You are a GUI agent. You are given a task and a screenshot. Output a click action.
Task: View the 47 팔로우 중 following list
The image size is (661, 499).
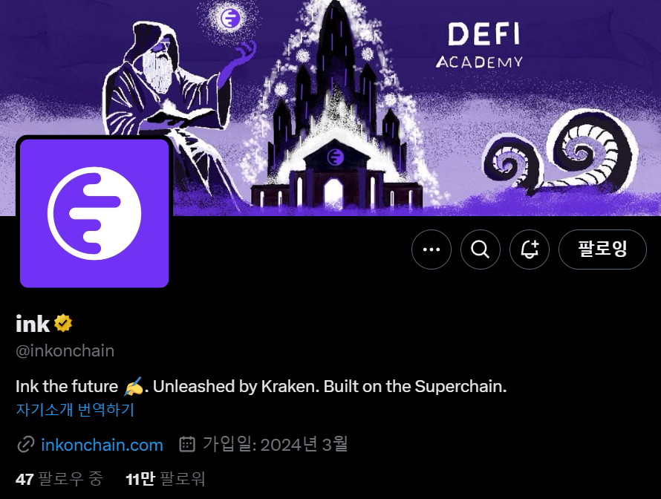pos(59,479)
